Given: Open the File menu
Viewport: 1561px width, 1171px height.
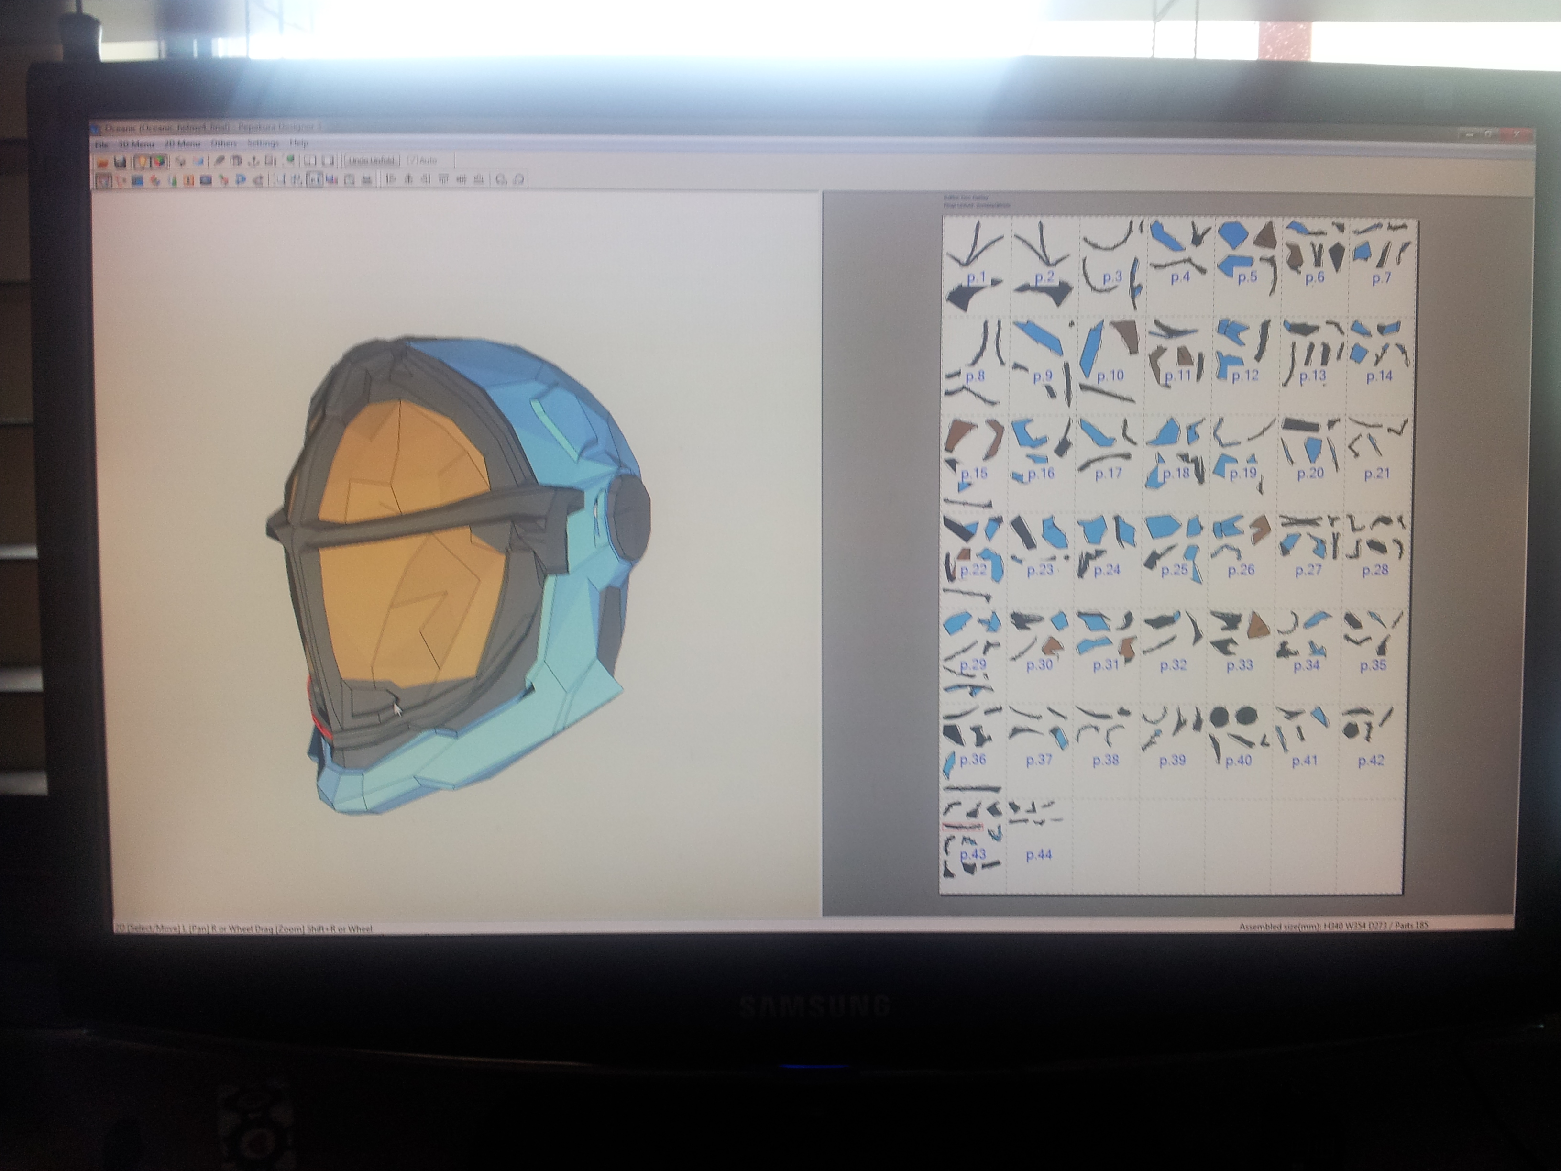Looking at the screenshot, I should point(101,144).
